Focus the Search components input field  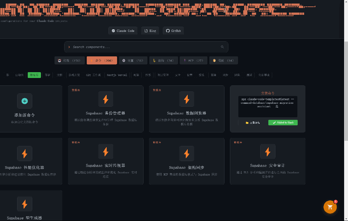(x=146, y=47)
